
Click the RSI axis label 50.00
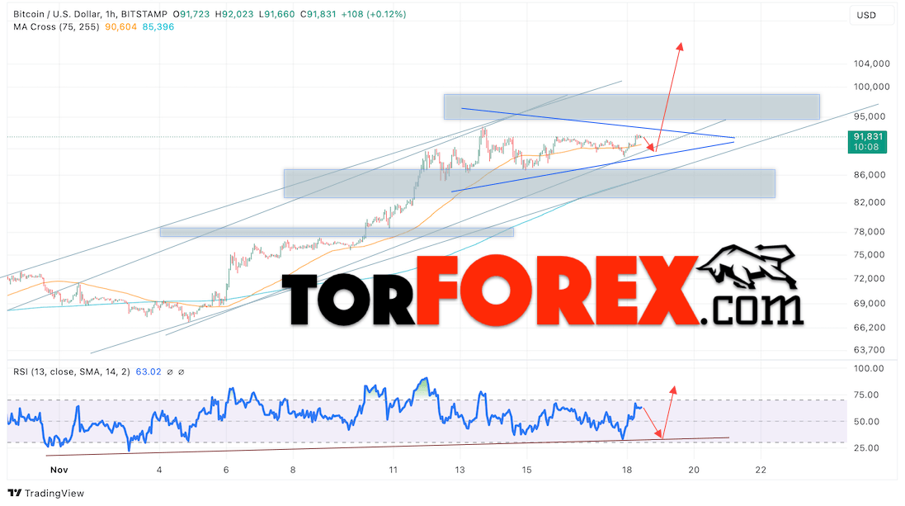click(x=867, y=422)
